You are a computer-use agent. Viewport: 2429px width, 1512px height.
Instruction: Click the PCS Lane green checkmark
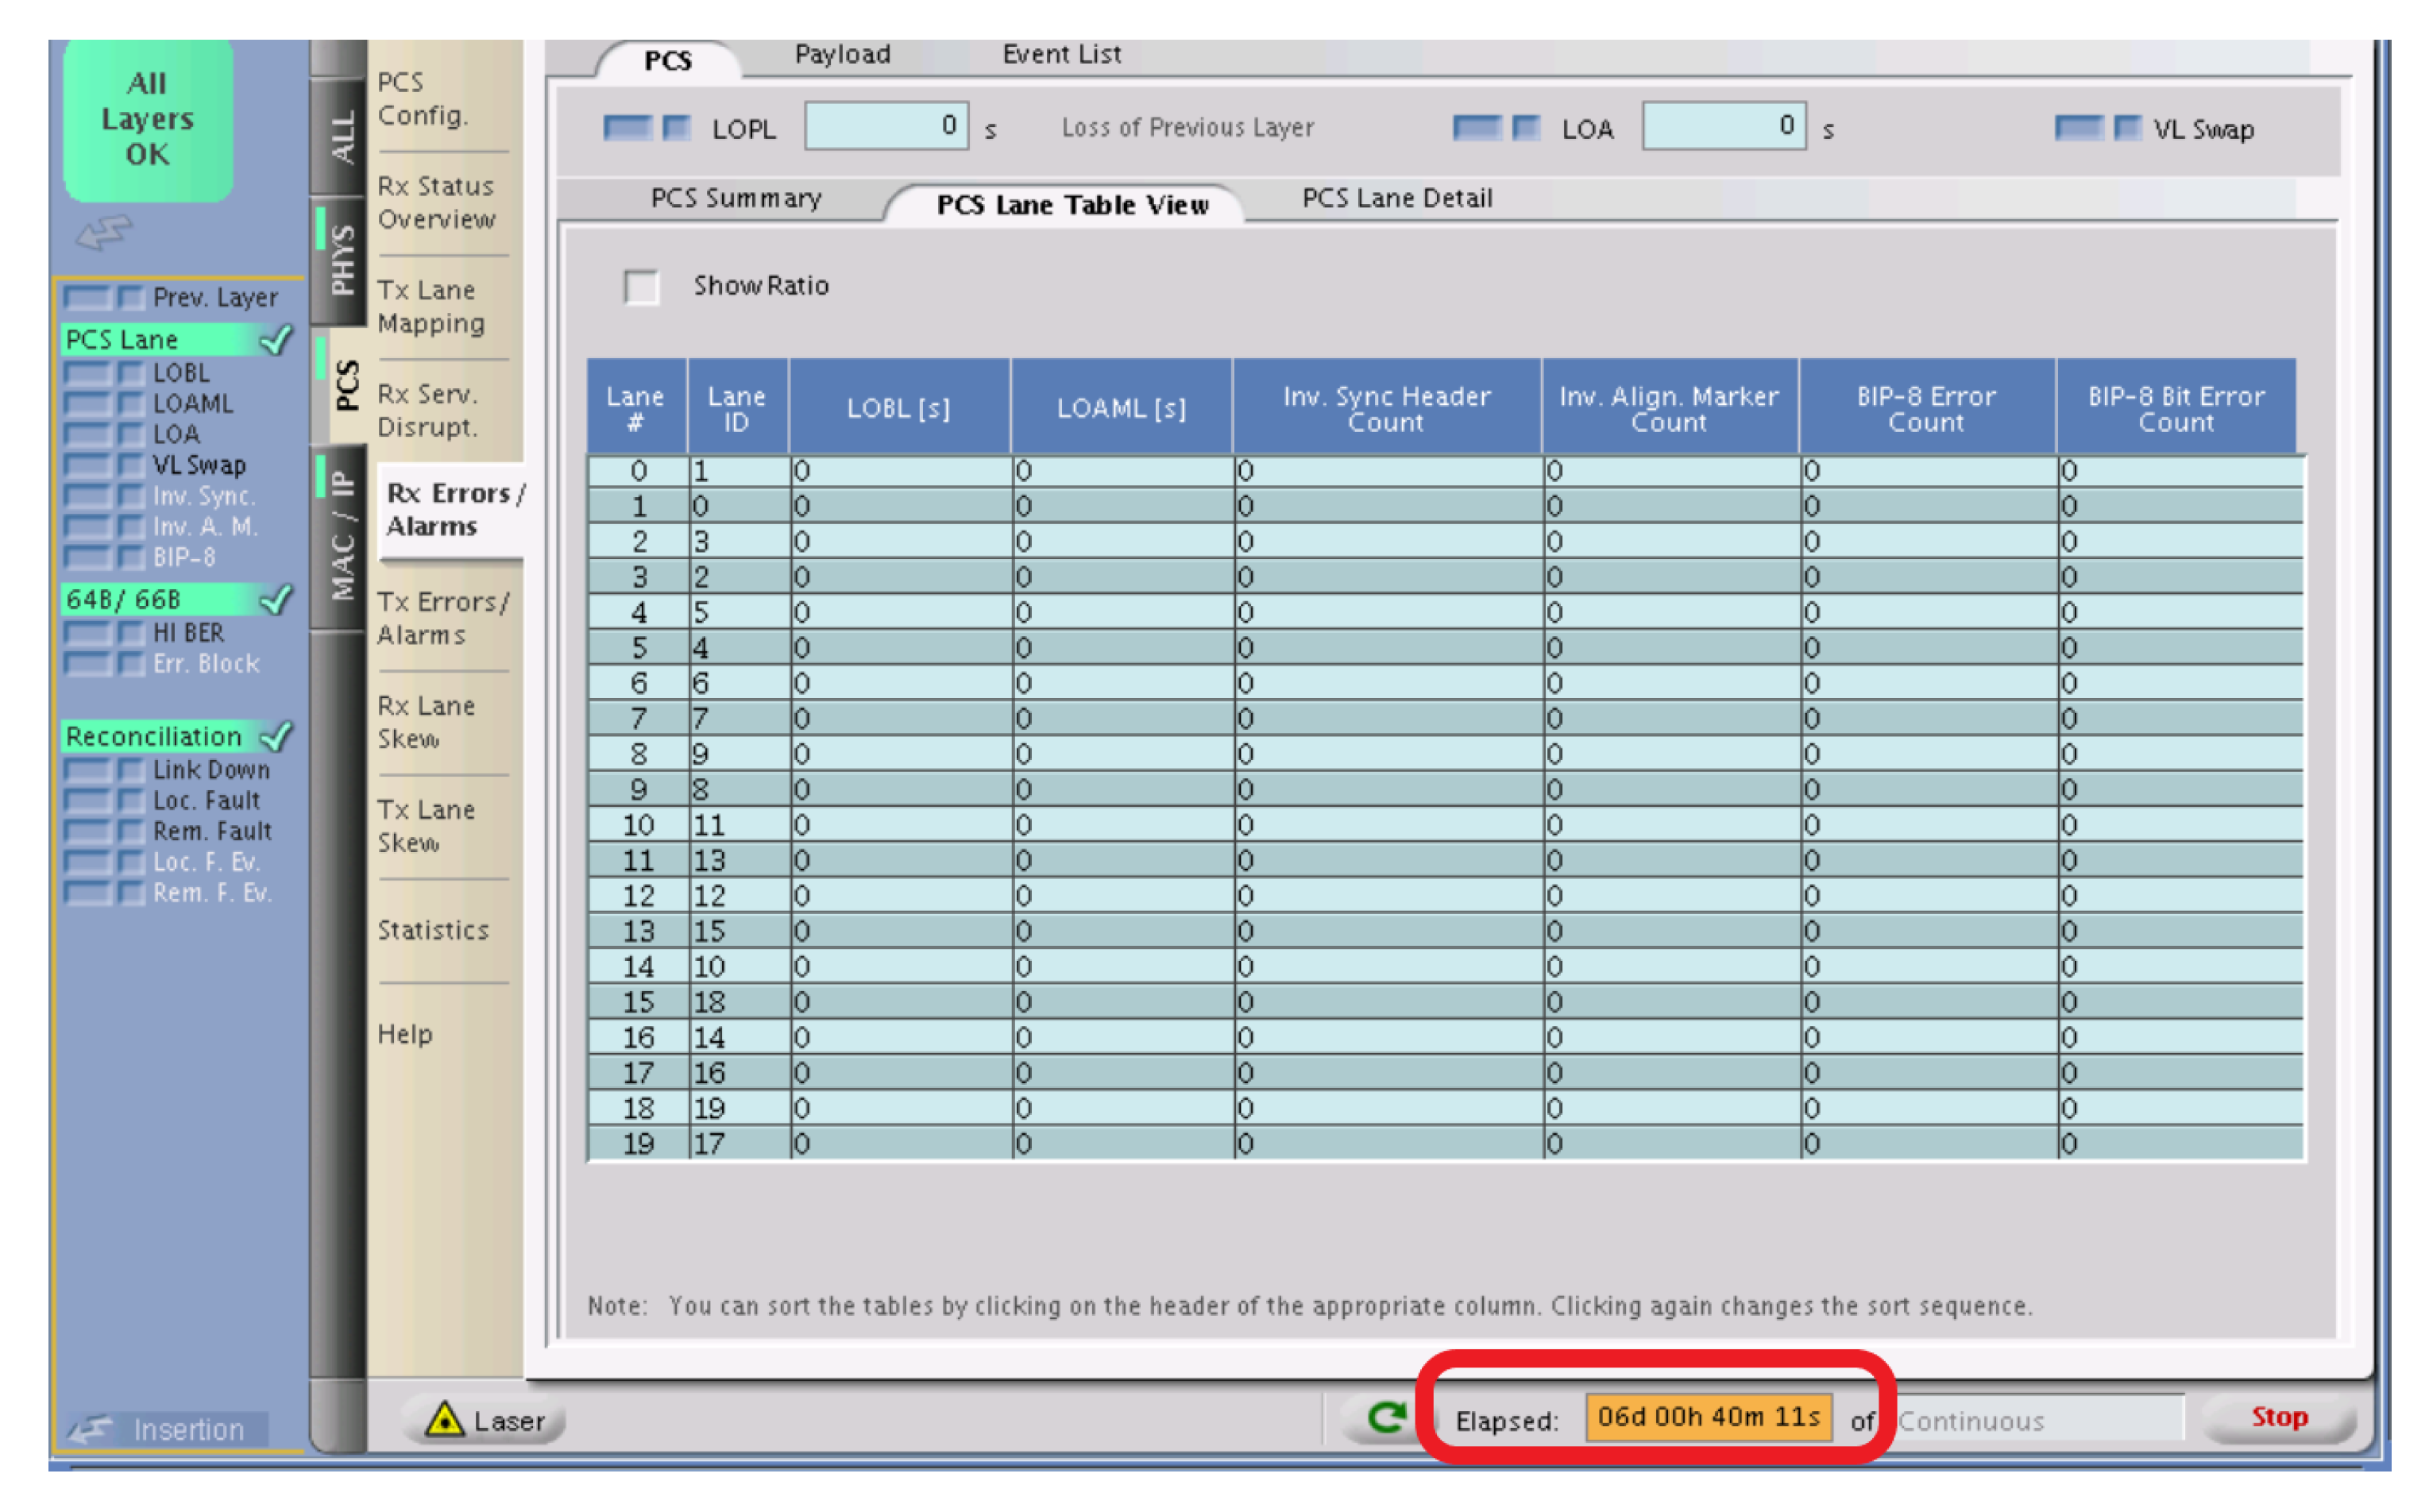tap(276, 340)
